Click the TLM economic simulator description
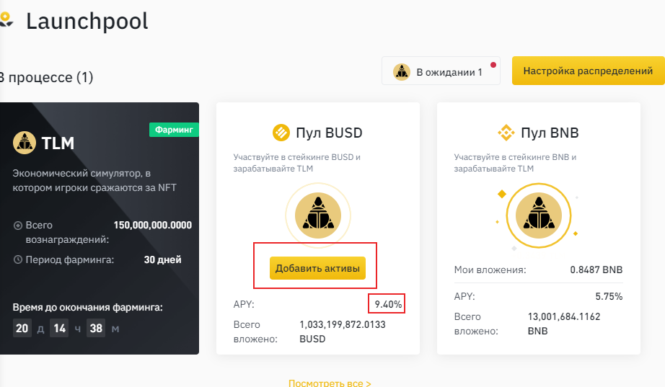This screenshot has height=387, width=665. pos(94,180)
